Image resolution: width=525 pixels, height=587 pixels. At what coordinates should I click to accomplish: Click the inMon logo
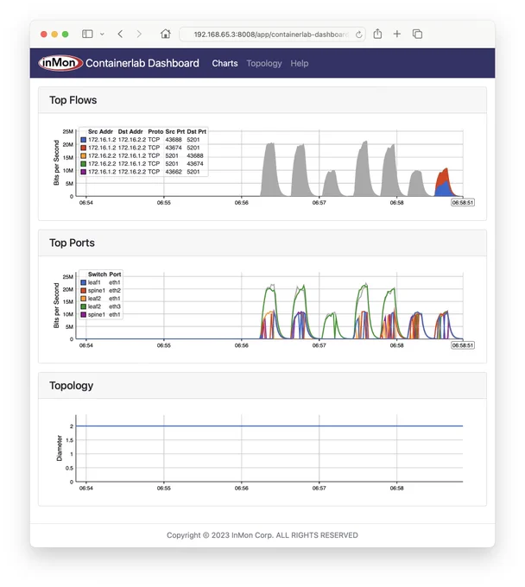(x=60, y=63)
